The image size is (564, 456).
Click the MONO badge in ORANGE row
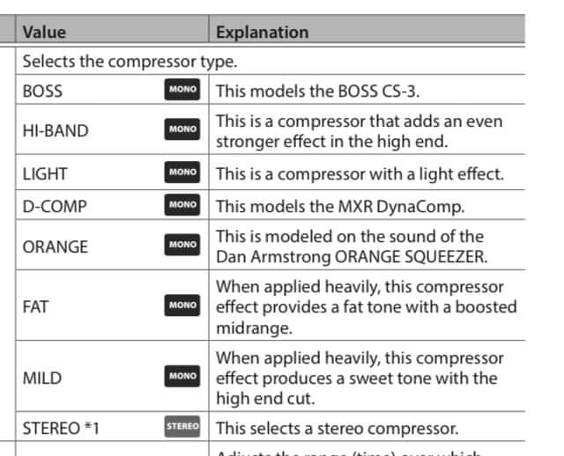click(182, 245)
